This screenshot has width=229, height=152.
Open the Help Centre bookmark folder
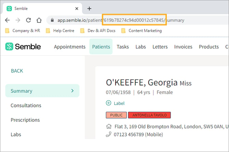tap(60, 31)
